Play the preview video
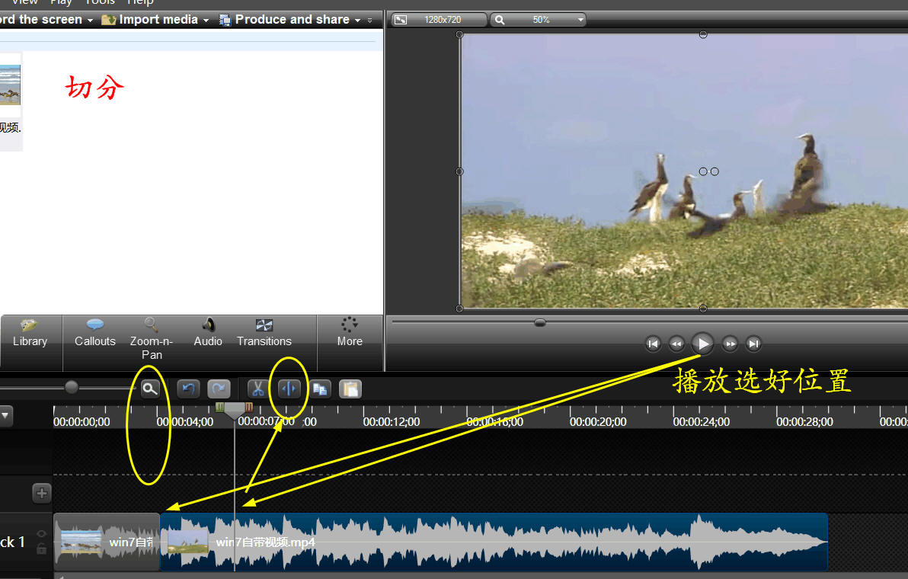 tap(702, 344)
